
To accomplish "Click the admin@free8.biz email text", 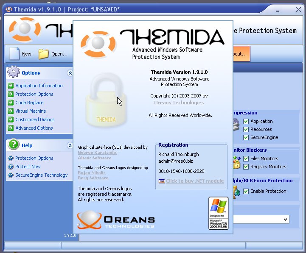I will (x=176, y=161).
